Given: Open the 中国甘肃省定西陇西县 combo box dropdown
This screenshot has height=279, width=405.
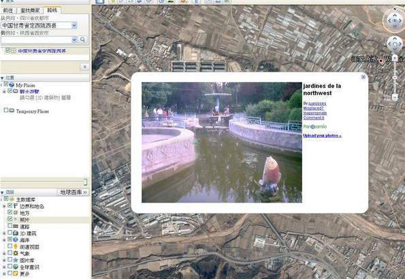Looking at the screenshot, I should pyautogui.click(x=74, y=25).
